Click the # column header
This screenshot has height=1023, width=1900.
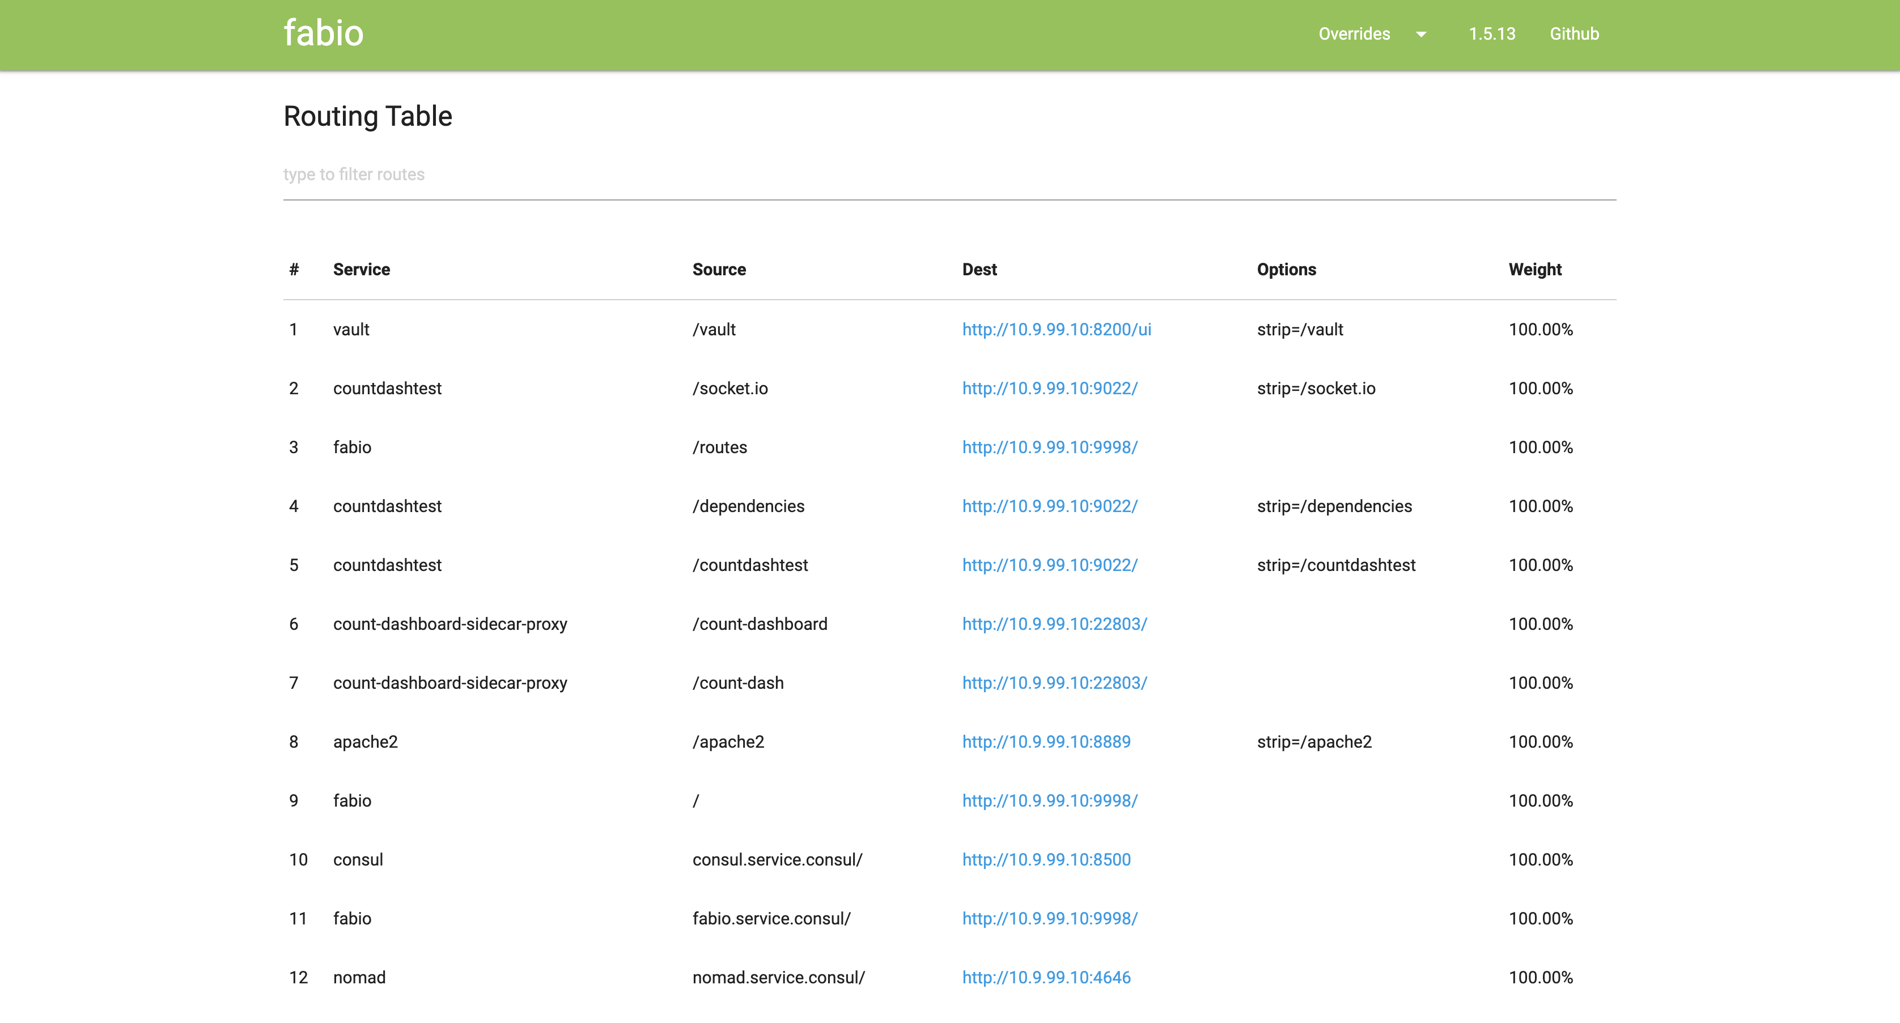(294, 270)
